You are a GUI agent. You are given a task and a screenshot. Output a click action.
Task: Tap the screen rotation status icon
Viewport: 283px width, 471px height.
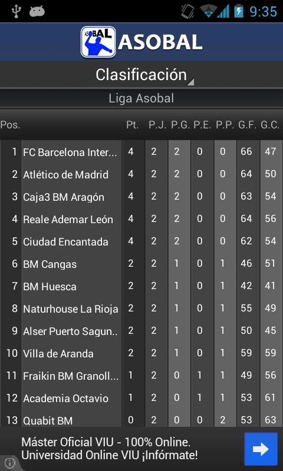(x=188, y=11)
